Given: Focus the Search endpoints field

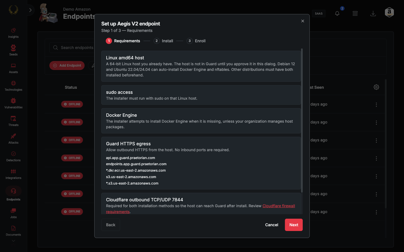Looking at the screenshot, I should 72,48.
